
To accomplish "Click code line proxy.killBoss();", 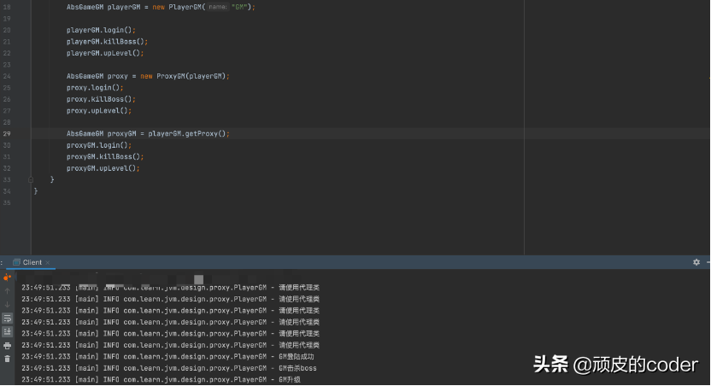I will click(x=101, y=99).
